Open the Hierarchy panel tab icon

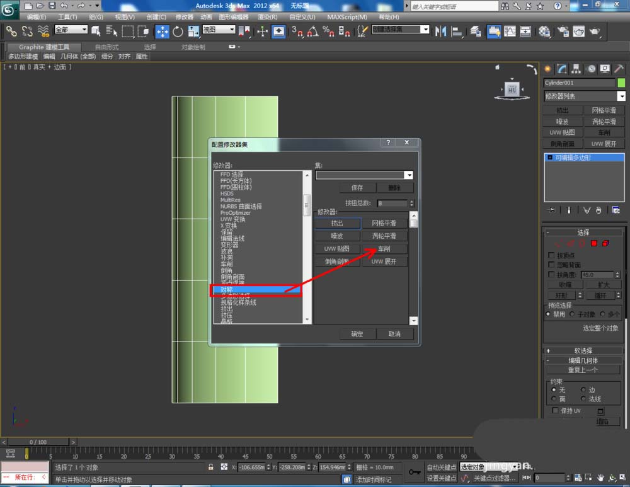[x=576, y=69]
